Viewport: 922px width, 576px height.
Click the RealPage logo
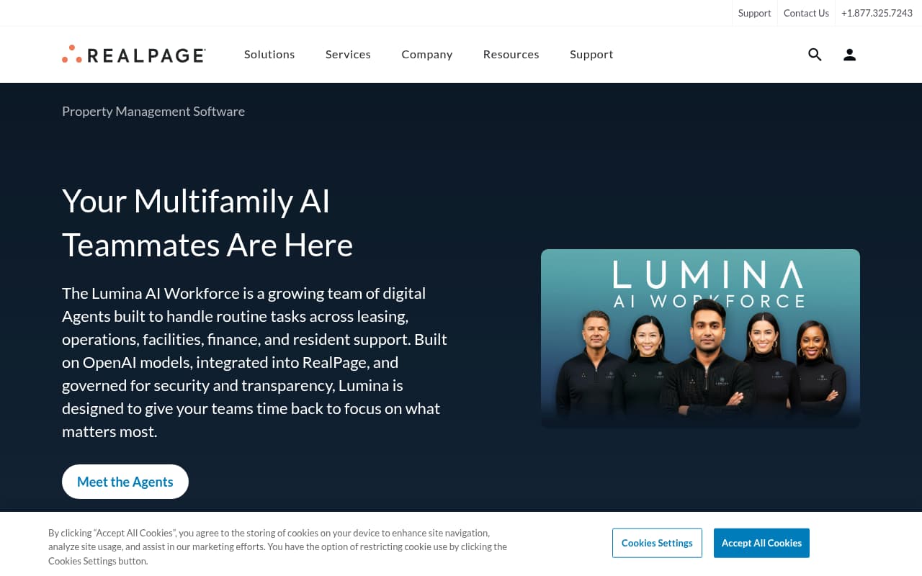[133, 54]
